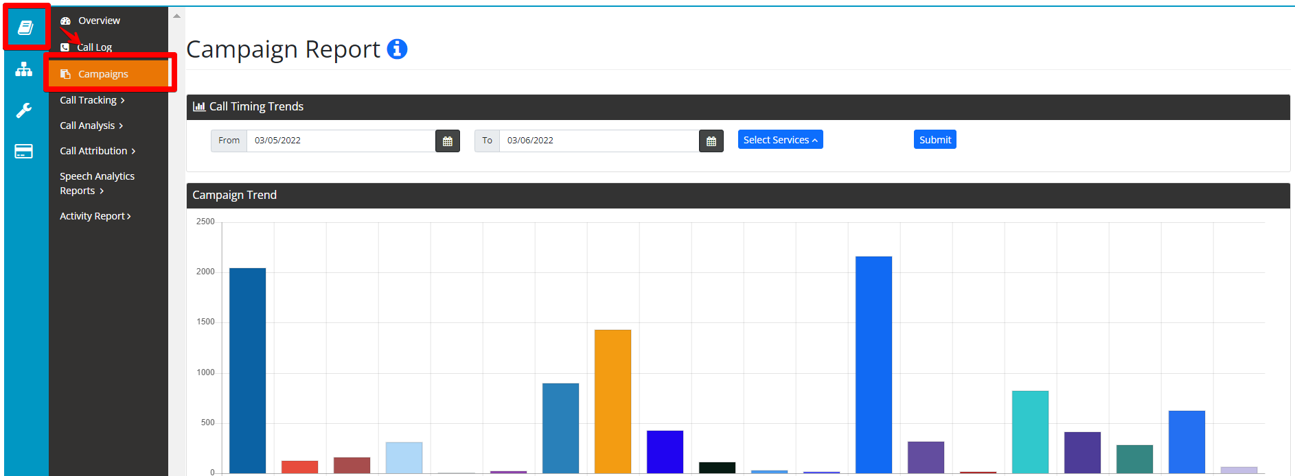Screen dimensions: 1295x476
Task: Open the wrench settings icon in sidebar
Action: [x=24, y=110]
